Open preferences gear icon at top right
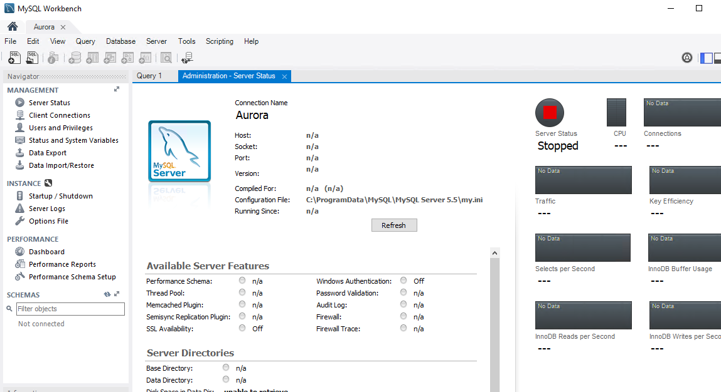The image size is (721, 392). coord(687,58)
